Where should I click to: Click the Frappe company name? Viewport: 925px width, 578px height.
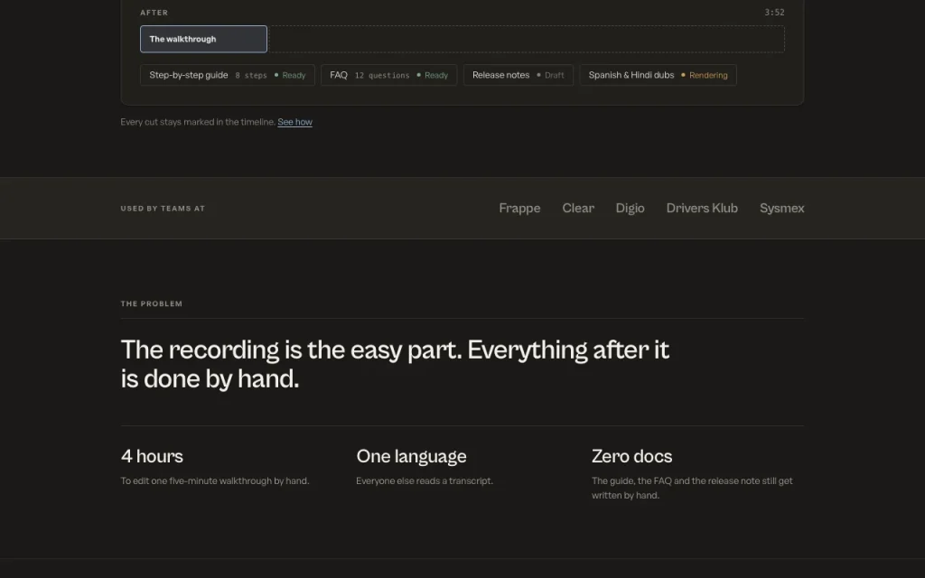pos(519,209)
